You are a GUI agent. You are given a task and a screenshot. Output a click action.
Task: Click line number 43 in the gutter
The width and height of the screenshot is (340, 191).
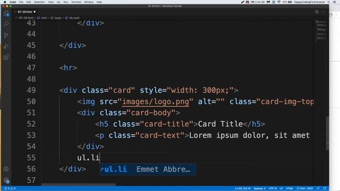31,23
